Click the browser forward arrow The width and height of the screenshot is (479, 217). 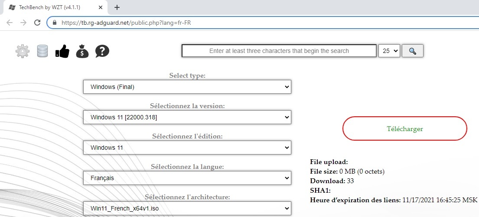(23, 23)
